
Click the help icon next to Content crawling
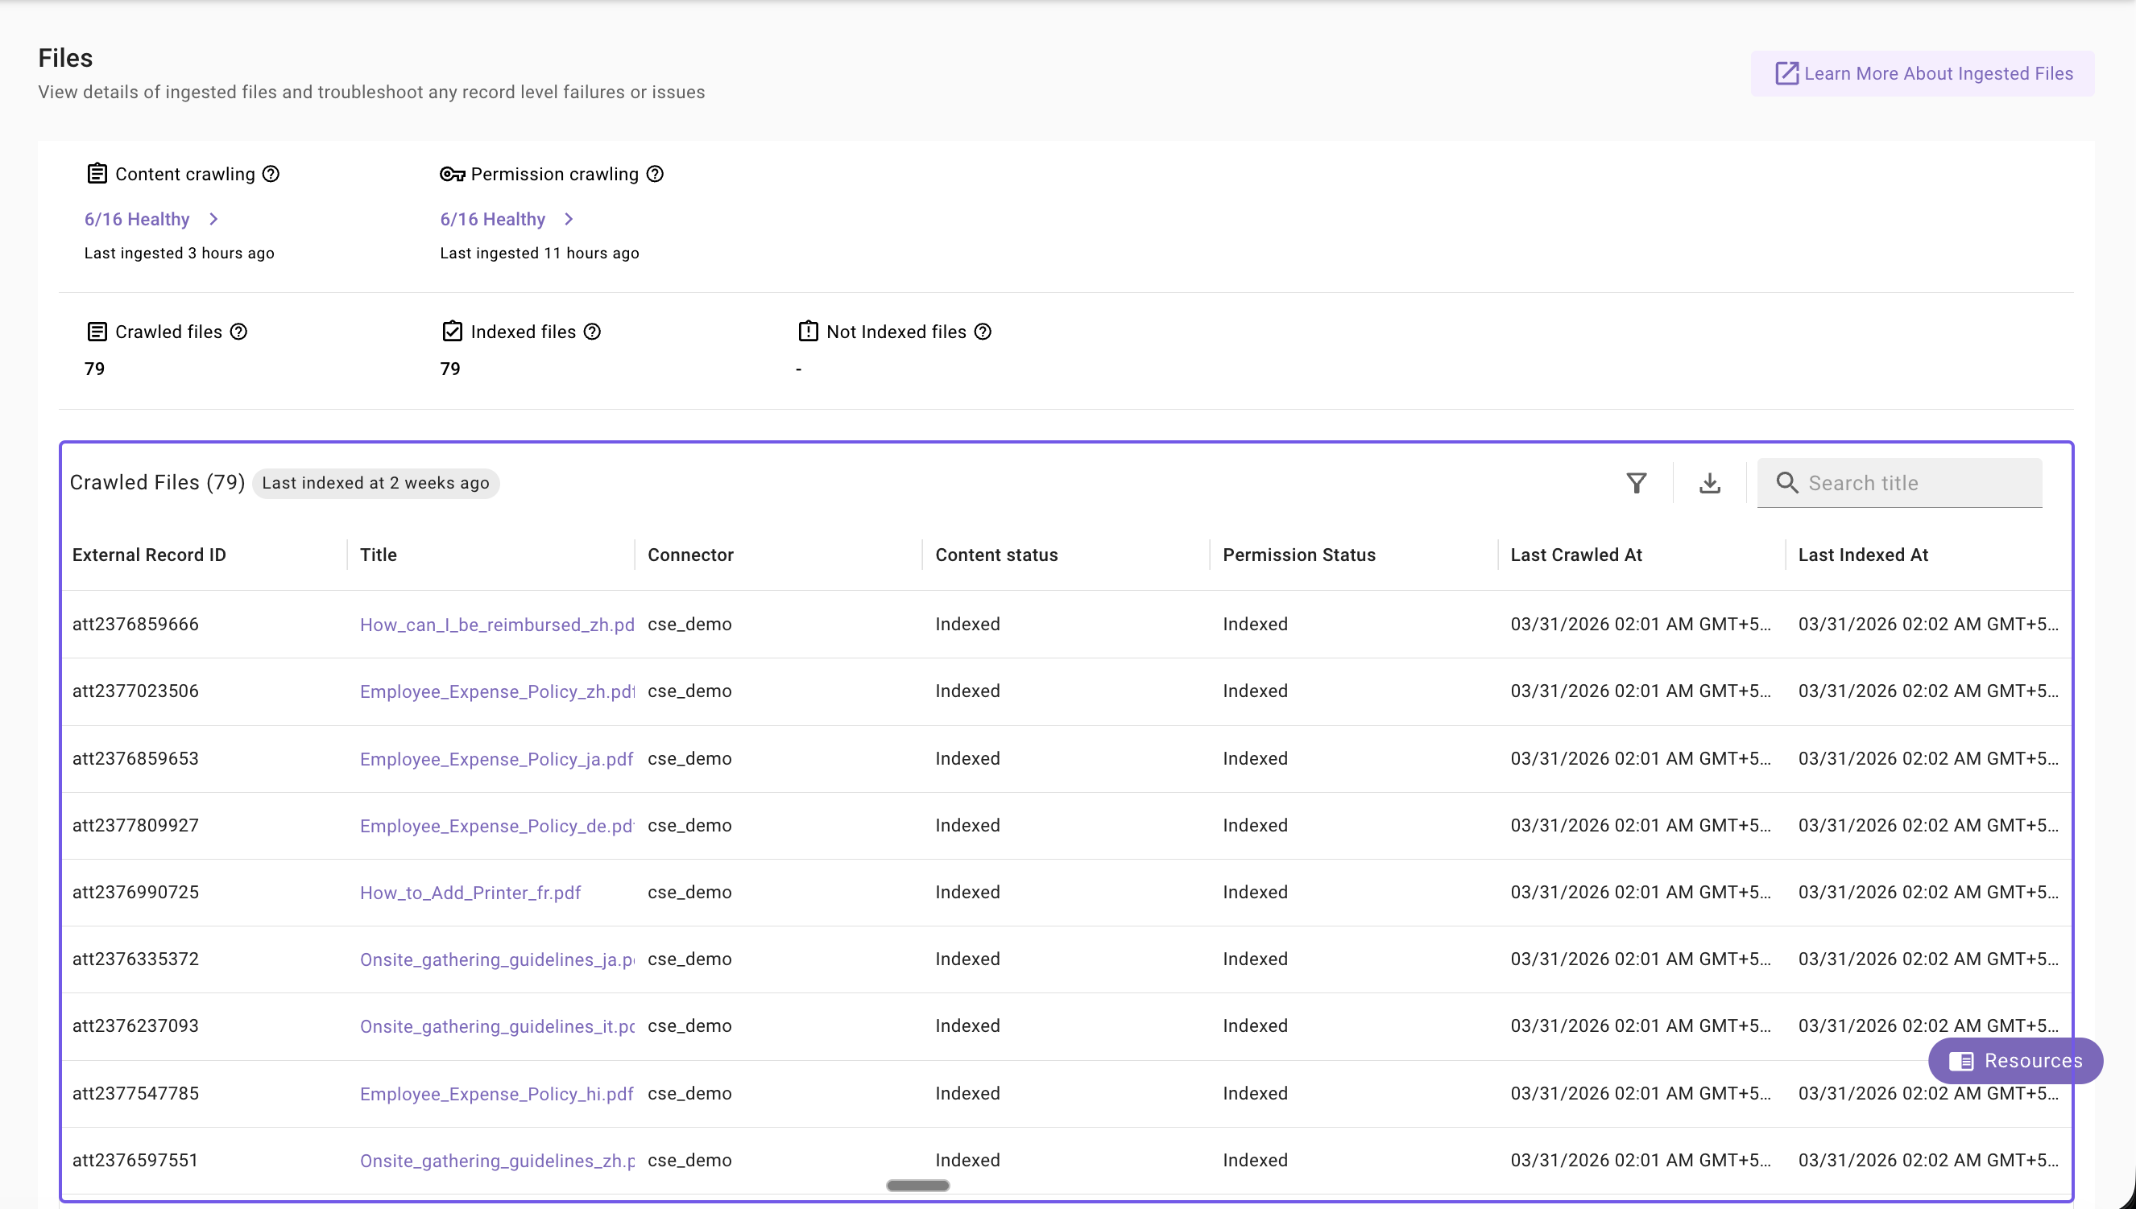click(x=271, y=175)
